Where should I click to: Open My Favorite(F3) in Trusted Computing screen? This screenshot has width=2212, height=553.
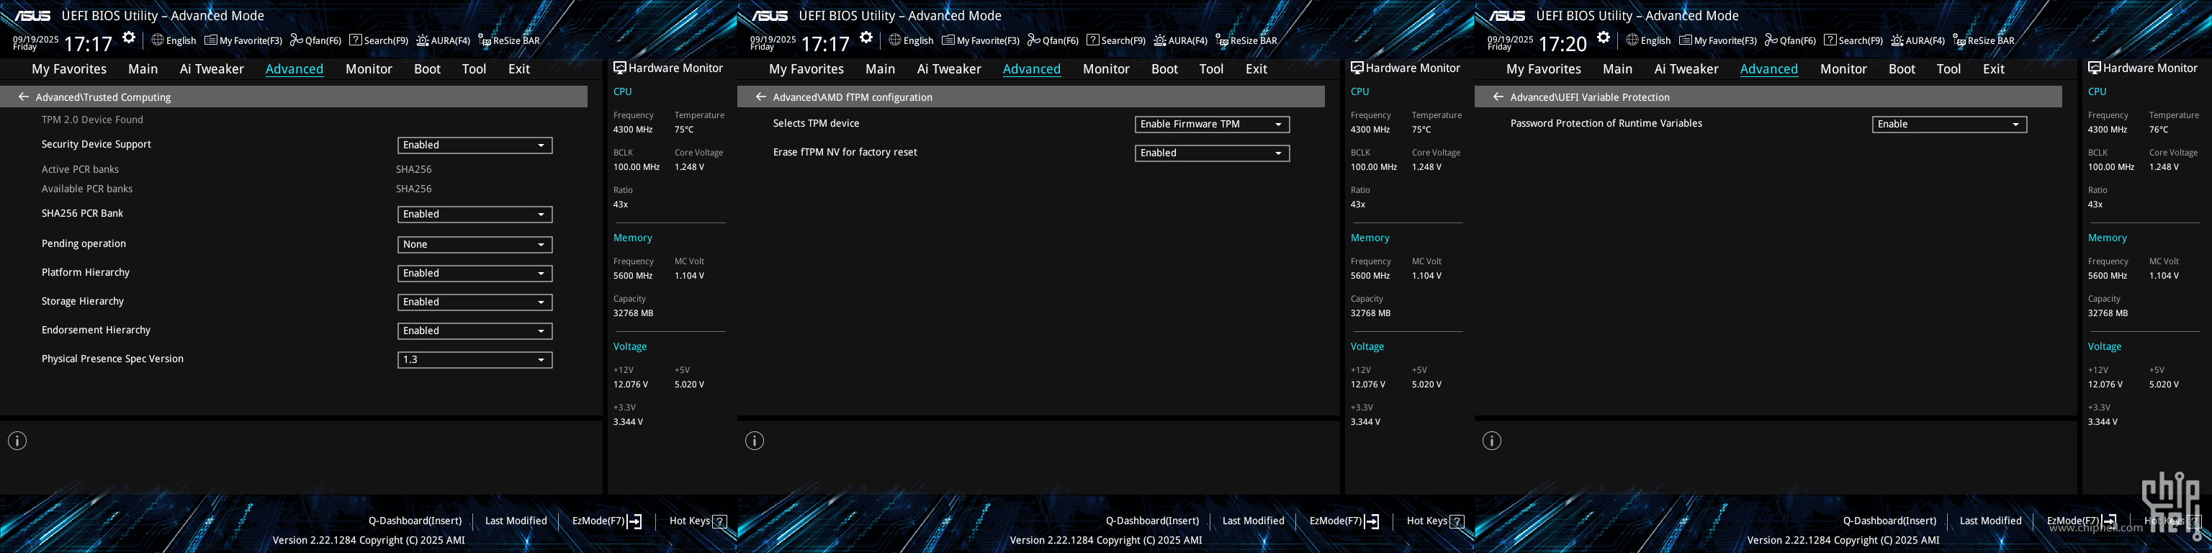click(x=243, y=40)
